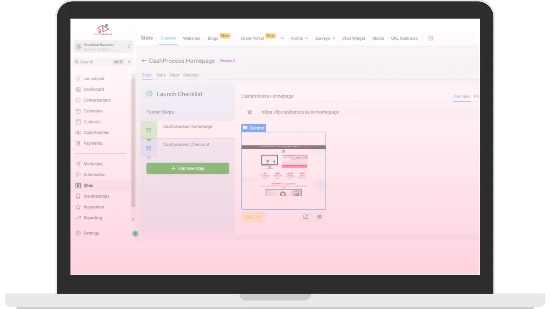
Task: Open the Media tab
Action: (378, 38)
